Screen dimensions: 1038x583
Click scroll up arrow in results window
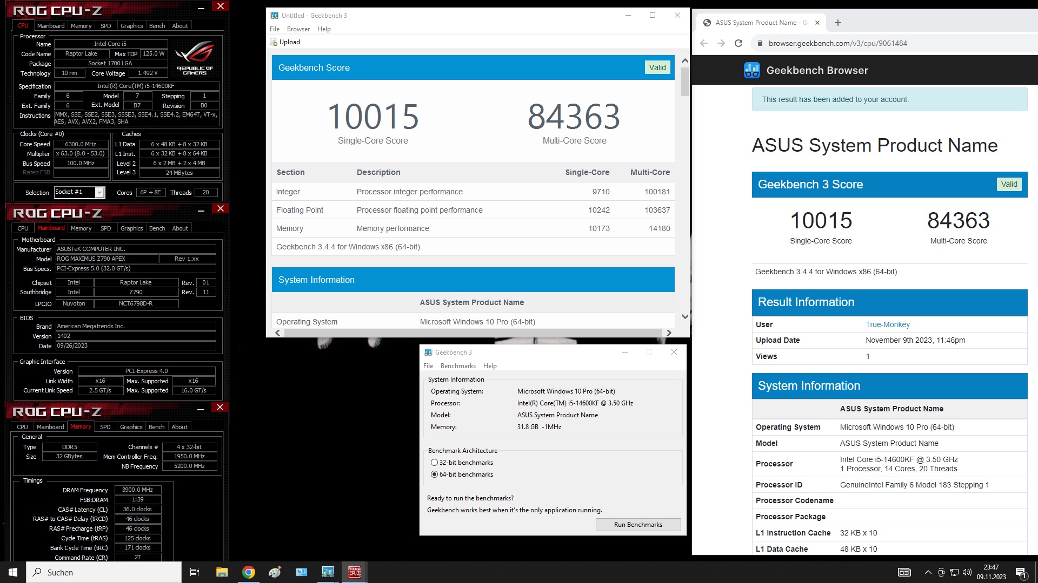[x=685, y=61]
